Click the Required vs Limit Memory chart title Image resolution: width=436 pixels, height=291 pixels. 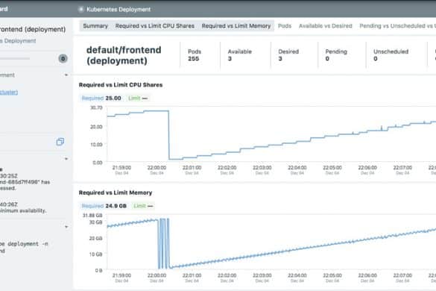[116, 193]
